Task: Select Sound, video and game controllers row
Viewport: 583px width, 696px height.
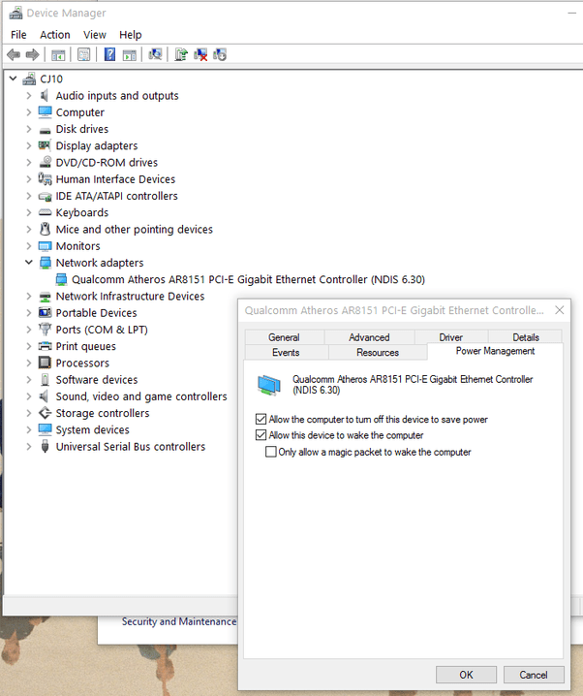Action: (141, 396)
